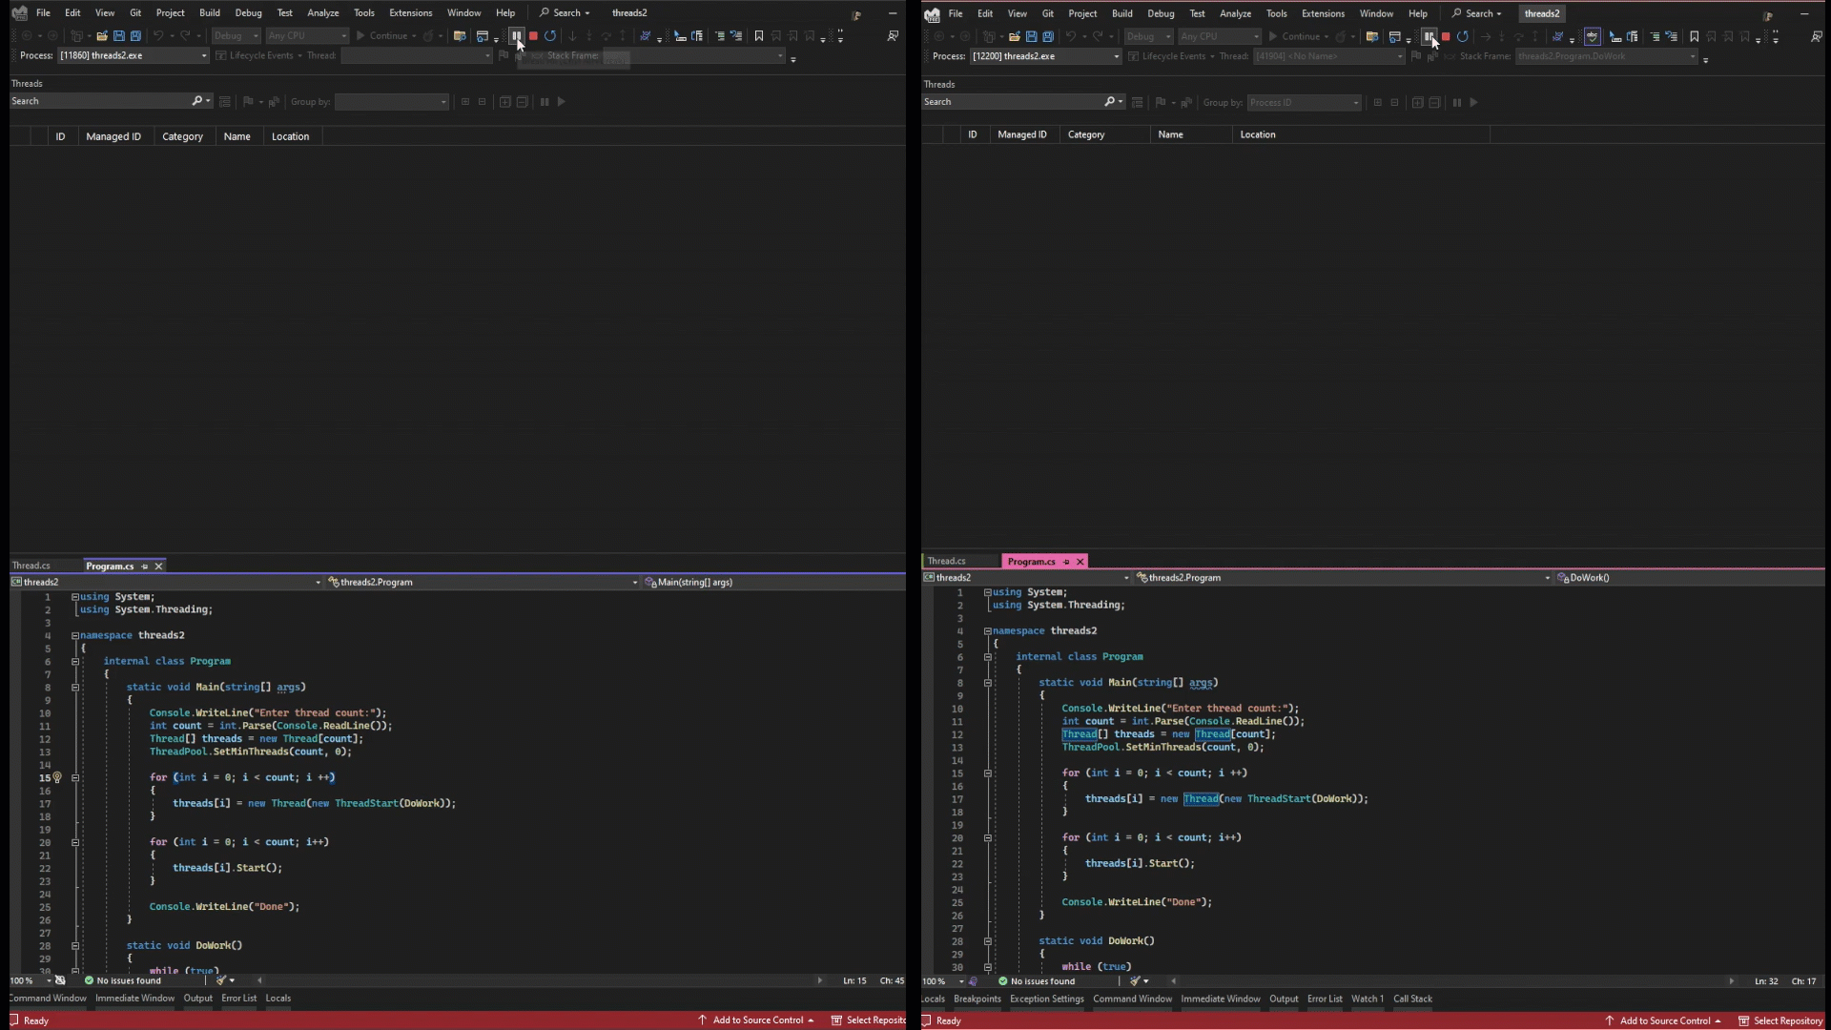
Task: Click Group by dropdown in right Threads panel
Action: [x=1302, y=102]
